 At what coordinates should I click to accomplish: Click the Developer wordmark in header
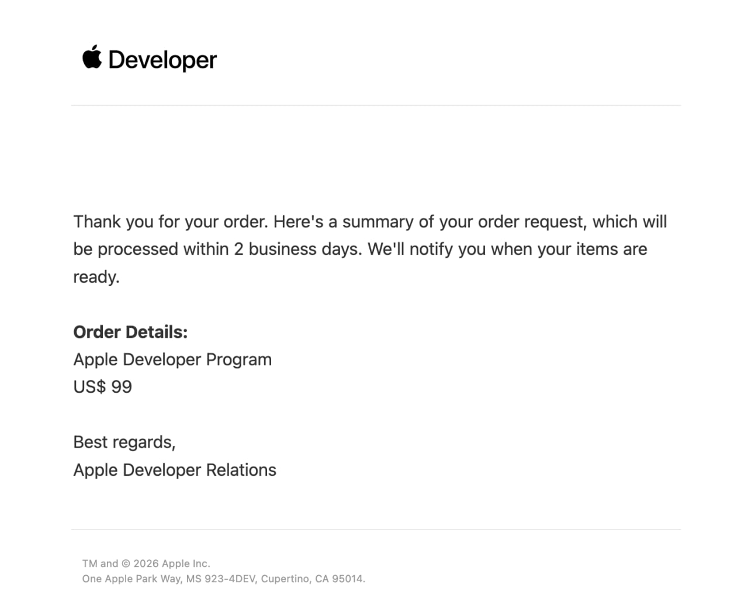point(162,60)
